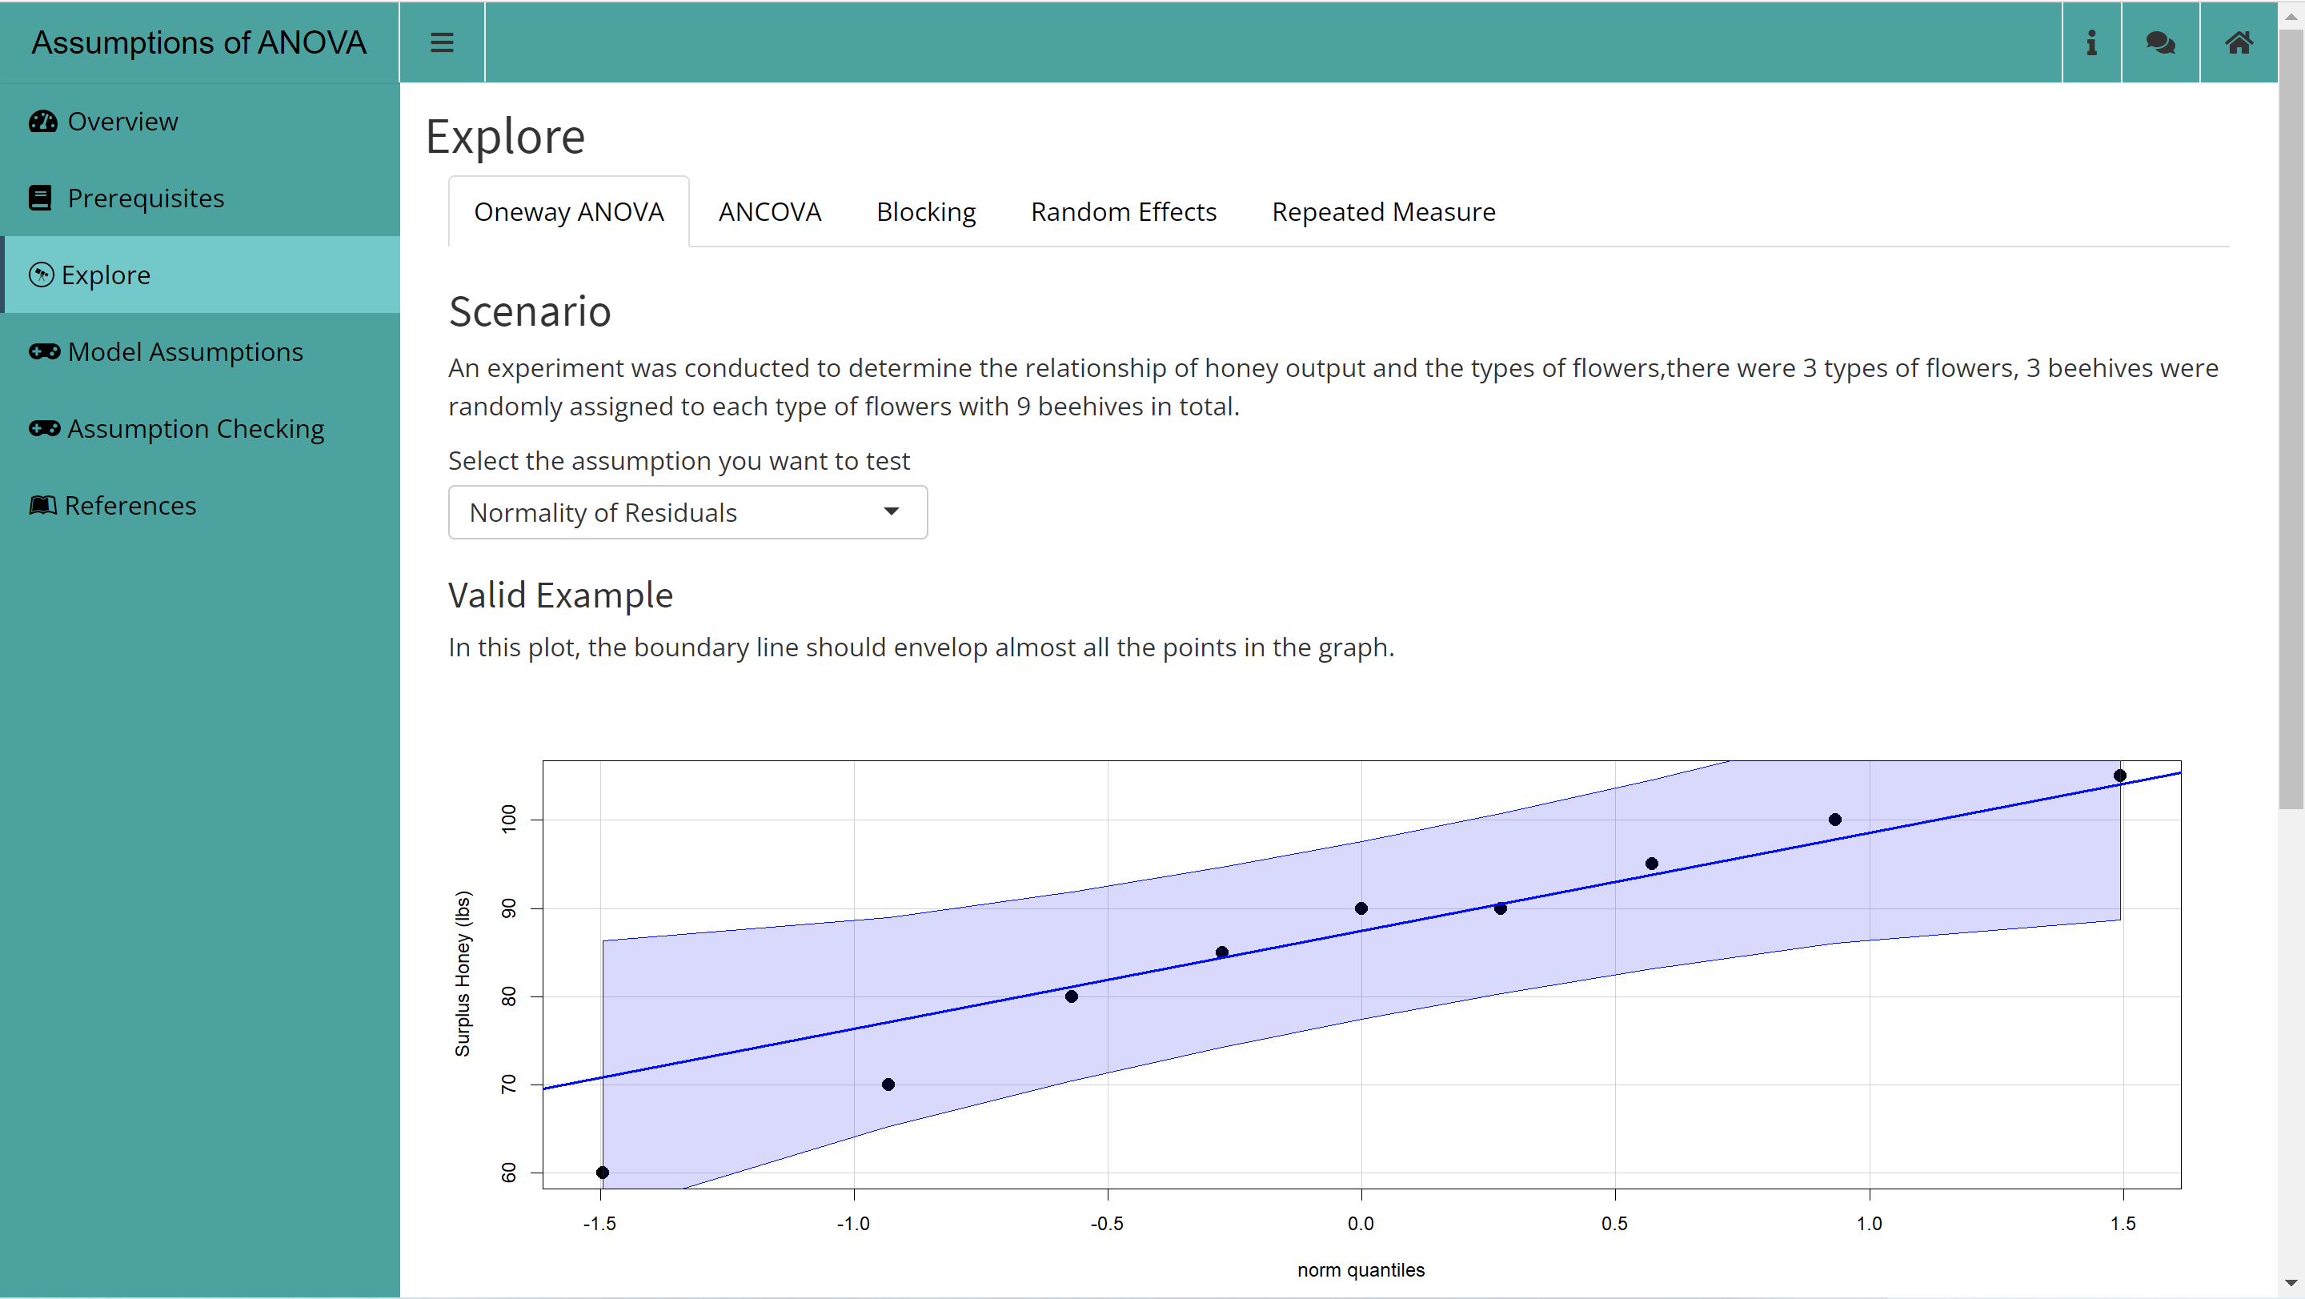Click the Valid Example heading

pos(560,595)
